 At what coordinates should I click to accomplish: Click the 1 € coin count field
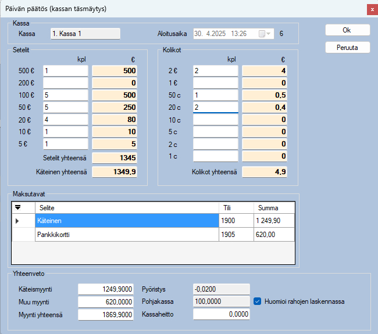click(215, 83)
